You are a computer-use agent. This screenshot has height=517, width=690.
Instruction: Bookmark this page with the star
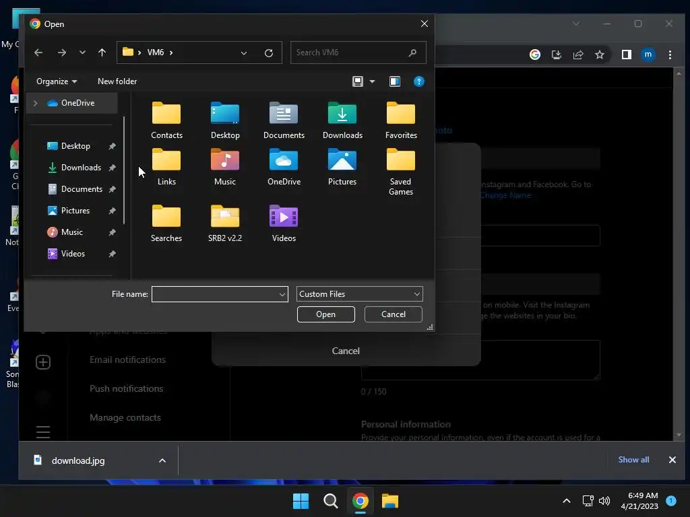click(599, 55)
